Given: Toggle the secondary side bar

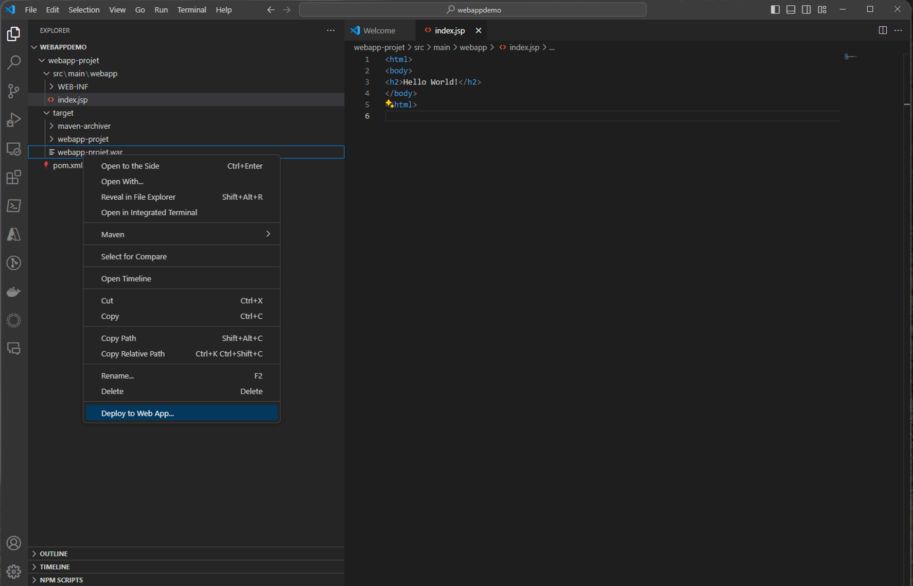Looking at the screenshot, I should 806,9.
